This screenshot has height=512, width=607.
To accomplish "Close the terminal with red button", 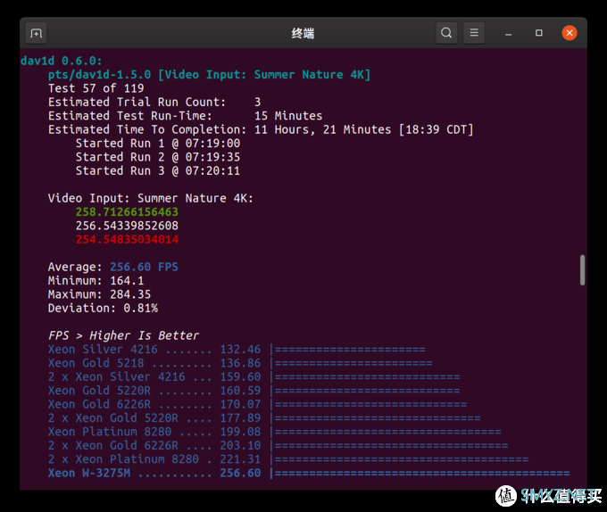I will click(570, 33).
